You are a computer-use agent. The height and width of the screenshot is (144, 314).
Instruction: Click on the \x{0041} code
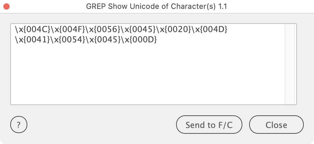click(33, 40)
